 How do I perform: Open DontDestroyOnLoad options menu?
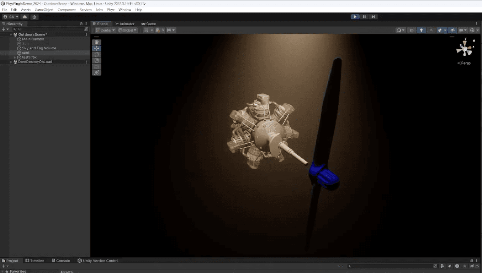86,62
